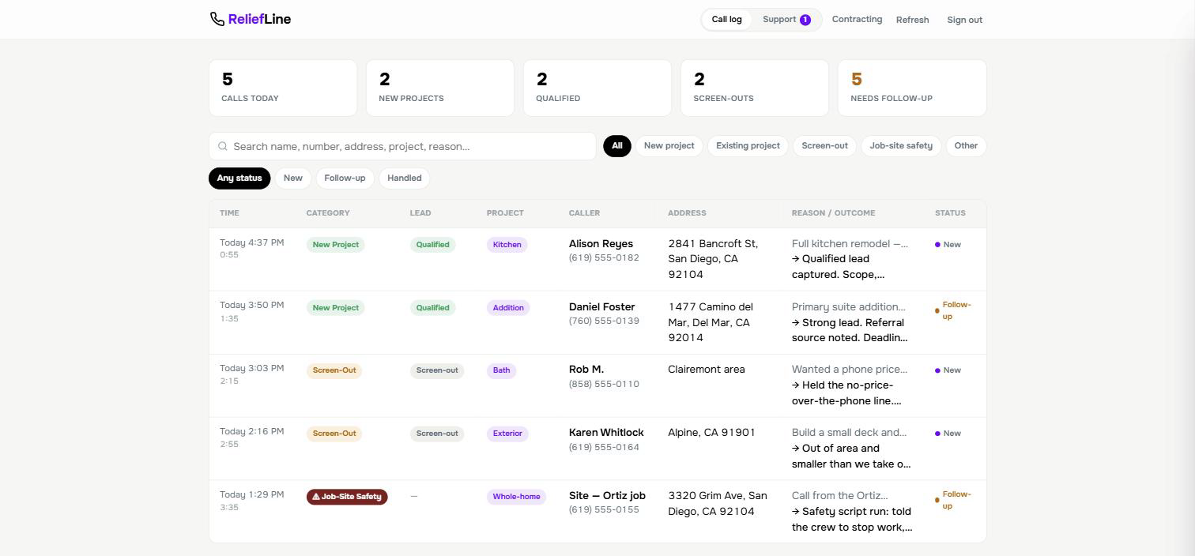This screenshot has height=556, width=1195.
Task: Filter by Follow-up status chip
Action: [x=345, y=178]
